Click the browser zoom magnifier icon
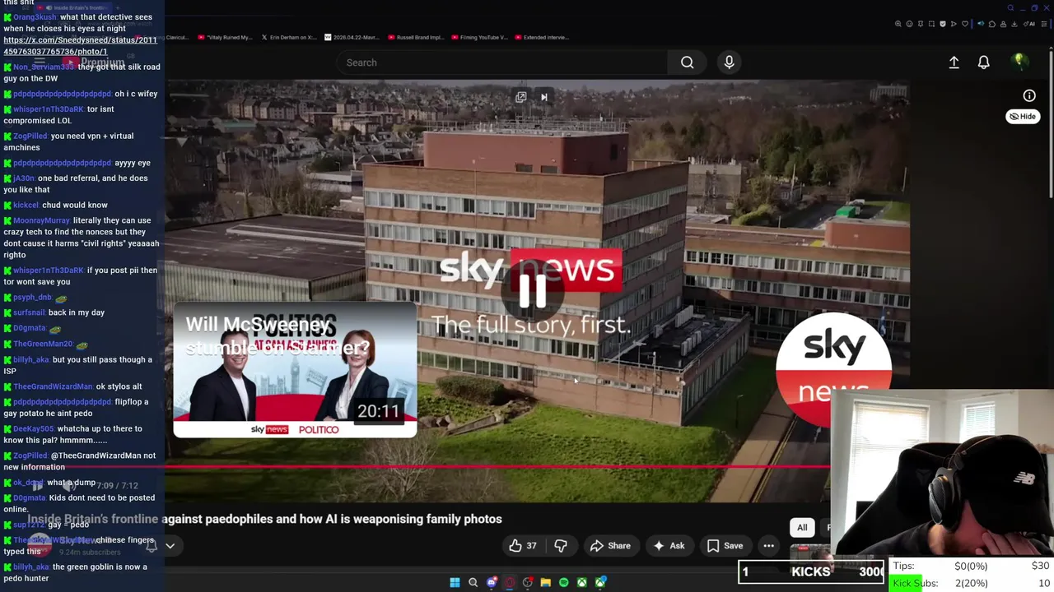Image resolution: width=1054 pixels, height=592 pixels. pos(898,24)
